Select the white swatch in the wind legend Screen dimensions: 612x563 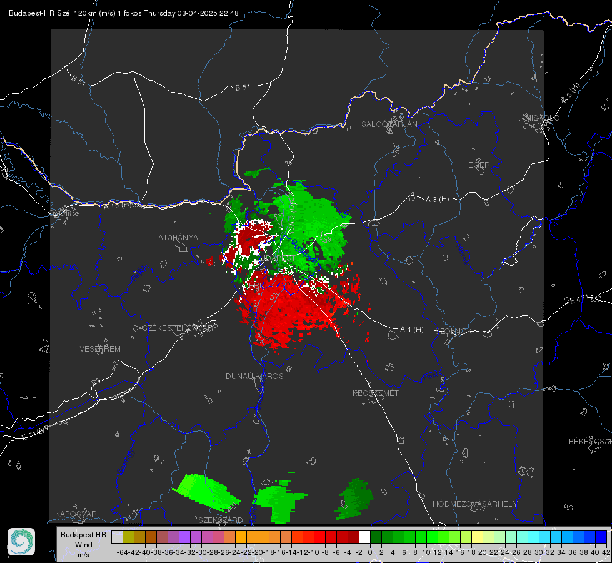pyautogui.click(x=364, y=537)
